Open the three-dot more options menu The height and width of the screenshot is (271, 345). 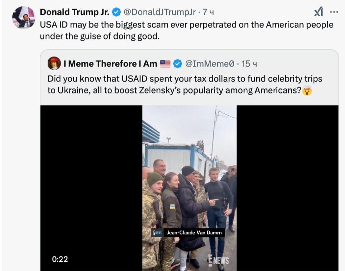click(334, 12)
